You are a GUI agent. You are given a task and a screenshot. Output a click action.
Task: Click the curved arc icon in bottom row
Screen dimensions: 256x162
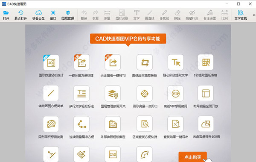144,154
